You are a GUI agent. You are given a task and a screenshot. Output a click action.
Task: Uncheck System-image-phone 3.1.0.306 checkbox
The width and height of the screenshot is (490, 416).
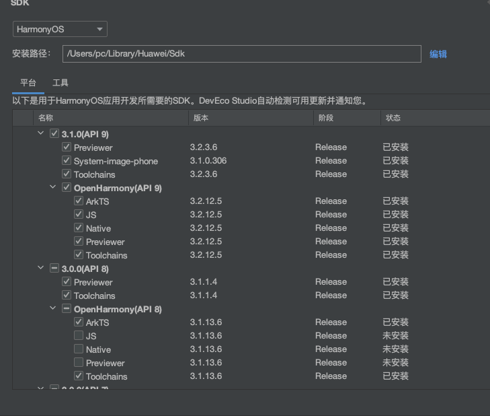[x=67, y=160]
